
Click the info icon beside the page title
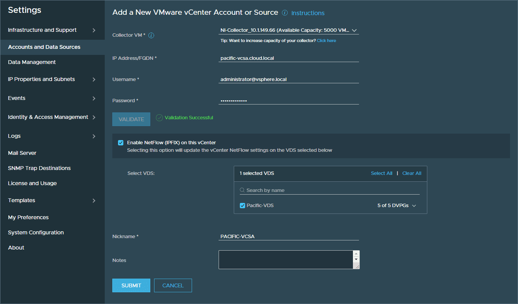[284, 12]
